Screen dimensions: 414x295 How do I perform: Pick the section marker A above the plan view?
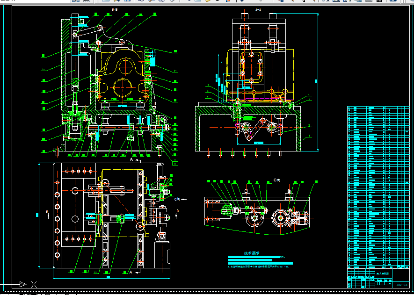[x=131, y=159]
